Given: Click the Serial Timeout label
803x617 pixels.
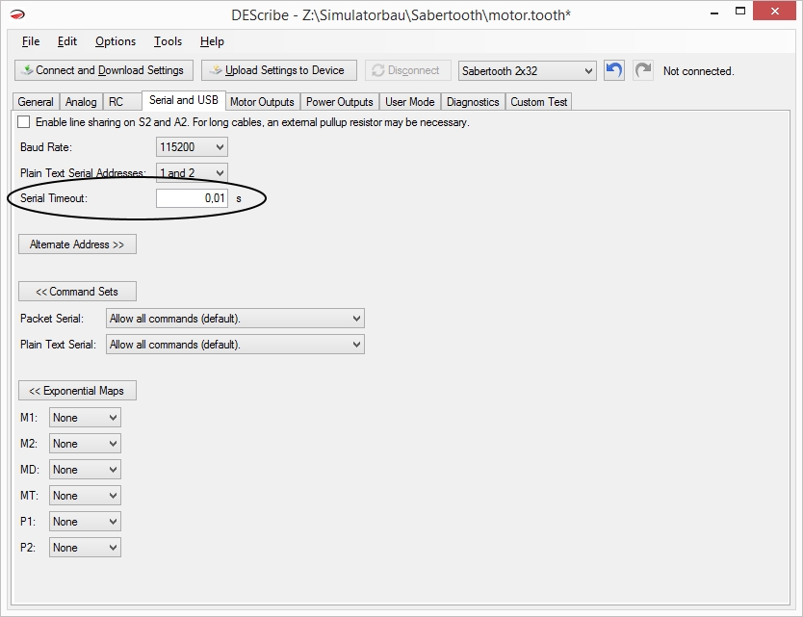Looking at the screenshot, I should [x=54, y=198].
